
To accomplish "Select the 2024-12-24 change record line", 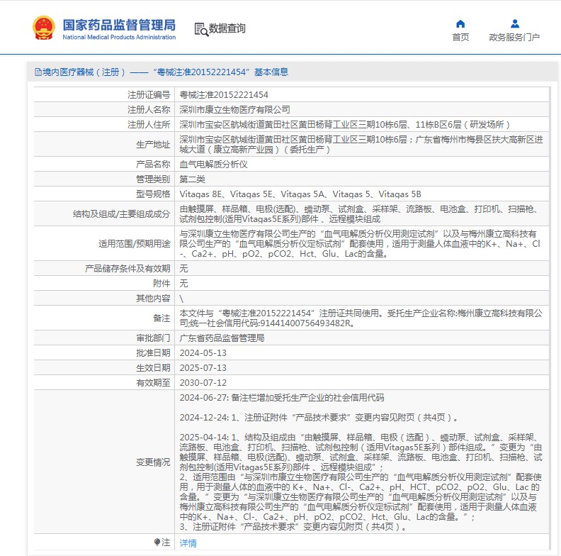I will (319, 418).
